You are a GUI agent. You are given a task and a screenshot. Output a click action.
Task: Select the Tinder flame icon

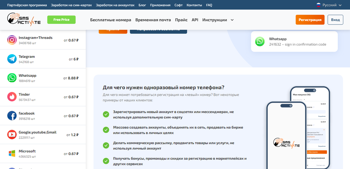(12, 97)
